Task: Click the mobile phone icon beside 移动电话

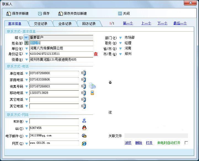Action: click(92, 93)
